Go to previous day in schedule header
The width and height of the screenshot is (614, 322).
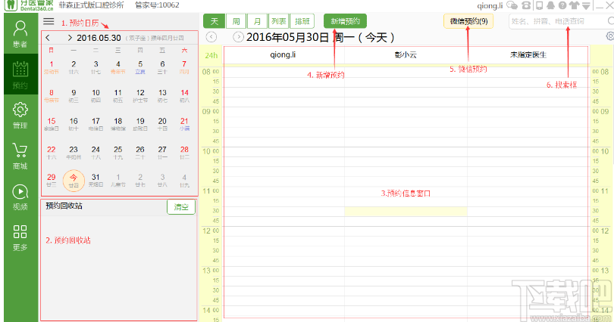[x=211, y=37]
